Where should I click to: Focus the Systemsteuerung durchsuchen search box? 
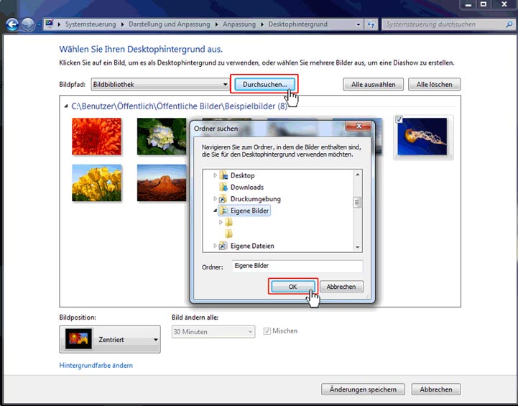click(443, 24)
